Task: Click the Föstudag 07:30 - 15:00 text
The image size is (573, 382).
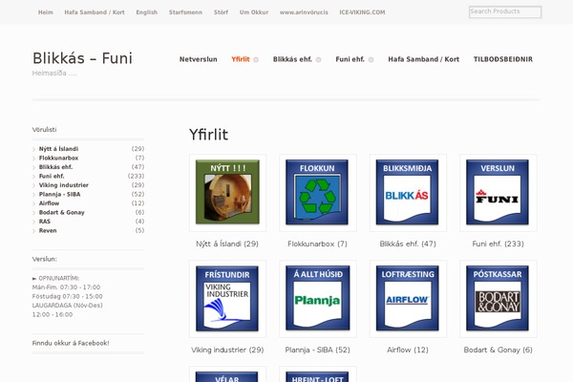Action: (67, 296)
